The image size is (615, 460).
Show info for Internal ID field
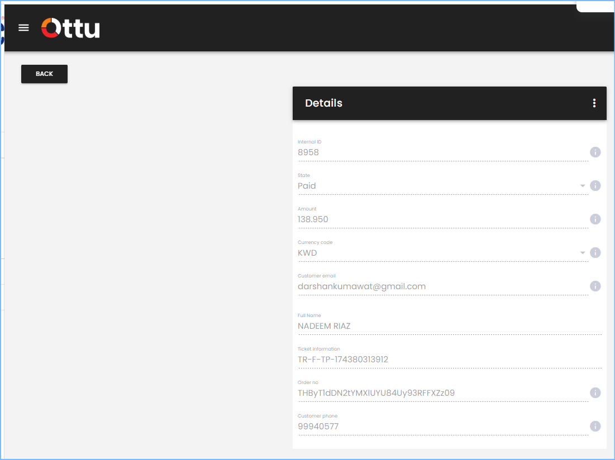(x=595, y=152)
